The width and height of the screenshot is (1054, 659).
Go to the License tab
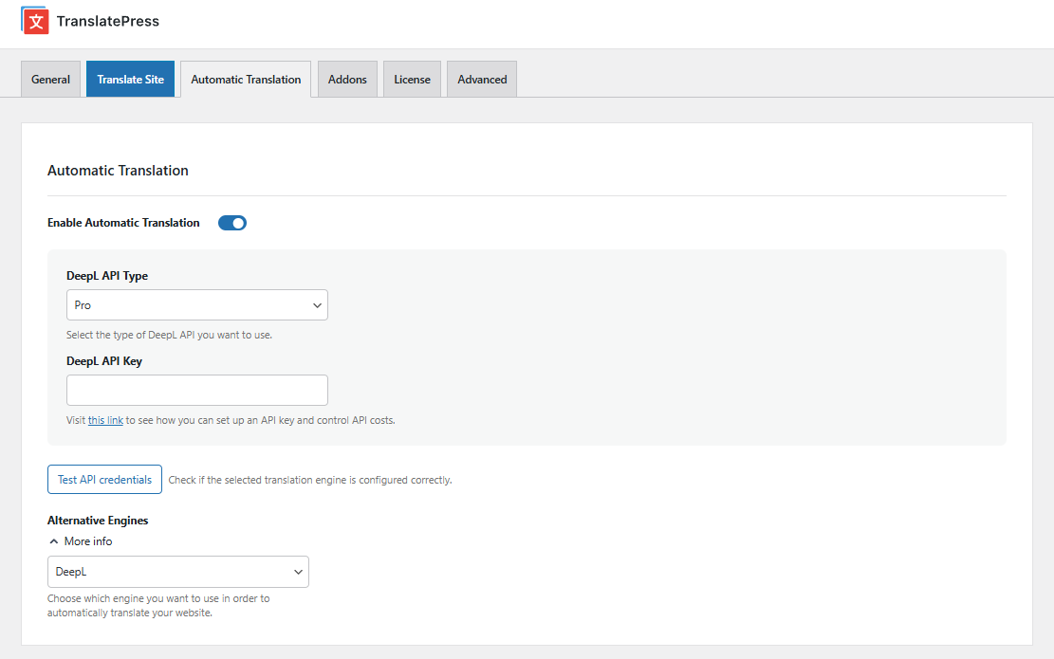(x=412, y=80)
